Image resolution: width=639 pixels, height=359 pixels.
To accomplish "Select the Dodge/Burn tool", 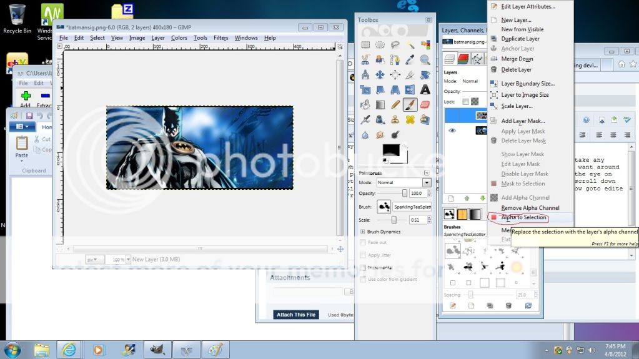I will (395, 134).
